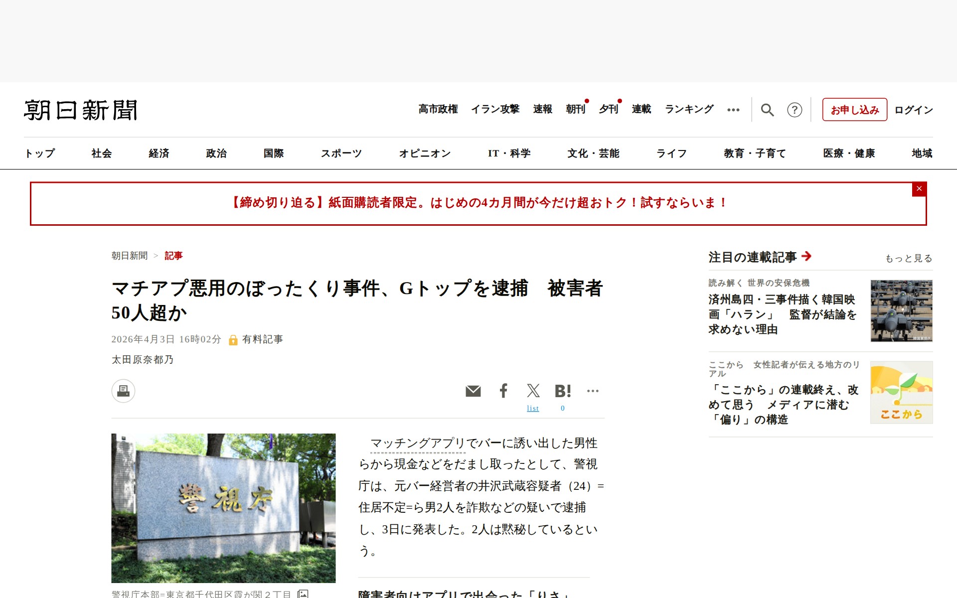Select 朝刊 in the header menu

coord(575,109)
